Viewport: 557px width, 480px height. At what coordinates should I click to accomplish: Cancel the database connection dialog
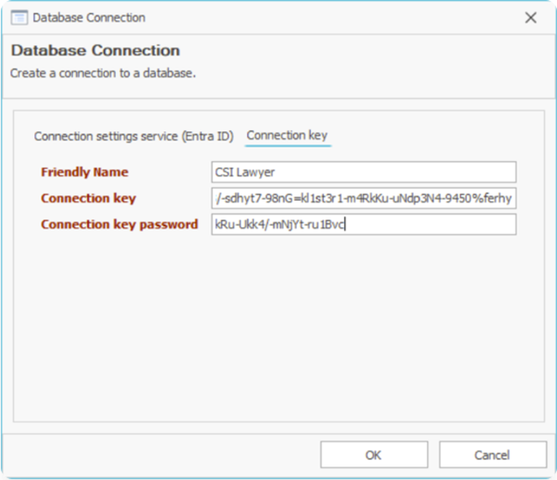tap(492, 454)
